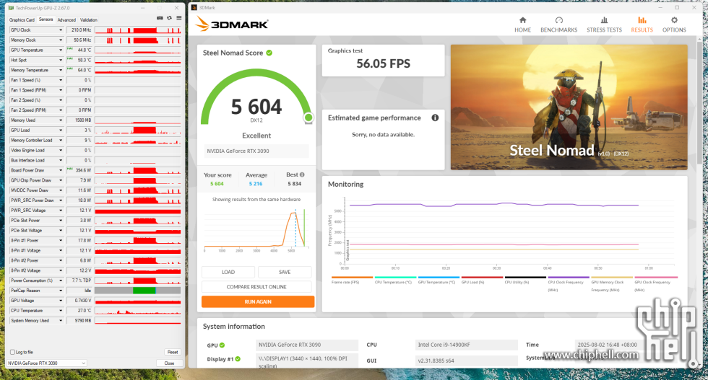Click the 3DMark vertical scrollbar

[x=700, y=102]
